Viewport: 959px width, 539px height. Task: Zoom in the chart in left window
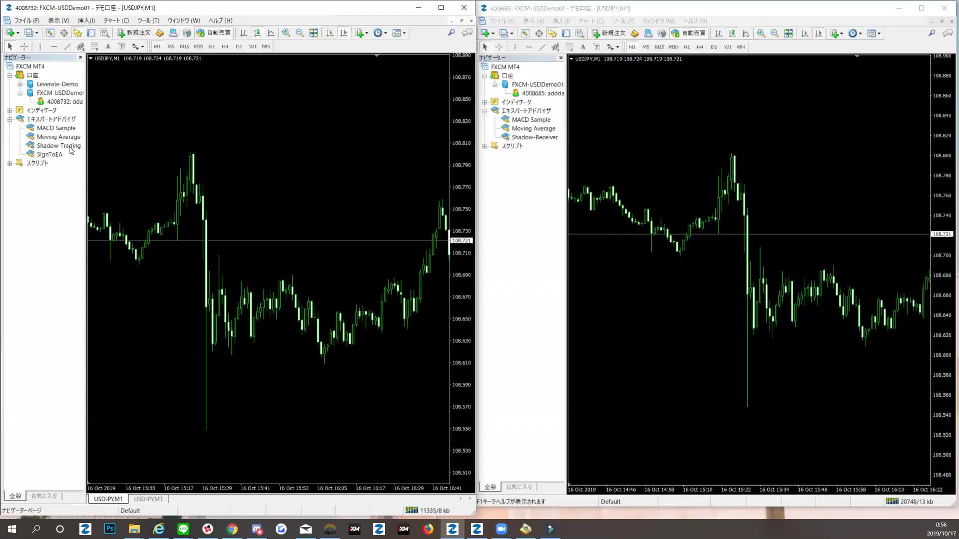[x=286, y=33]
